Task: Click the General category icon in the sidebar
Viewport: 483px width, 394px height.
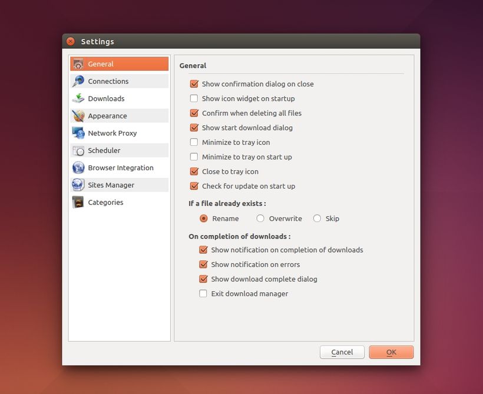Action: tap(78, 64)
